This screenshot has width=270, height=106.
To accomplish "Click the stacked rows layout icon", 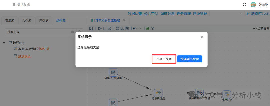I will pos(117,28).
